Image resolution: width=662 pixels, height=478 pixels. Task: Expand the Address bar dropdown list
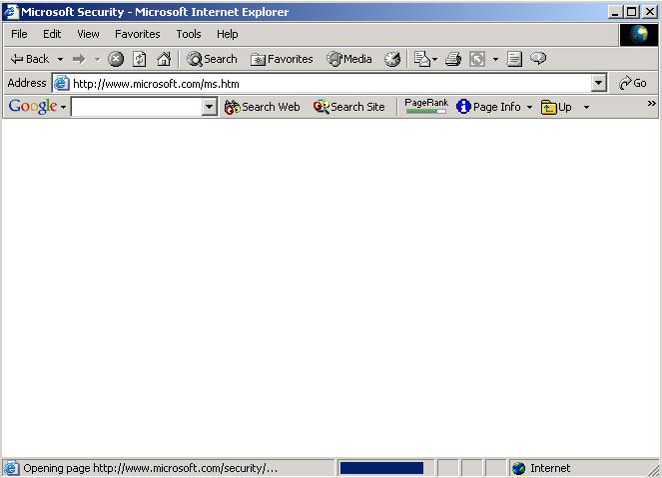click(x=598, y=84)
